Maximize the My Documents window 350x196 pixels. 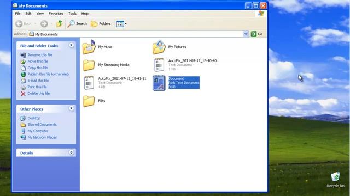[x=255, y=5]
